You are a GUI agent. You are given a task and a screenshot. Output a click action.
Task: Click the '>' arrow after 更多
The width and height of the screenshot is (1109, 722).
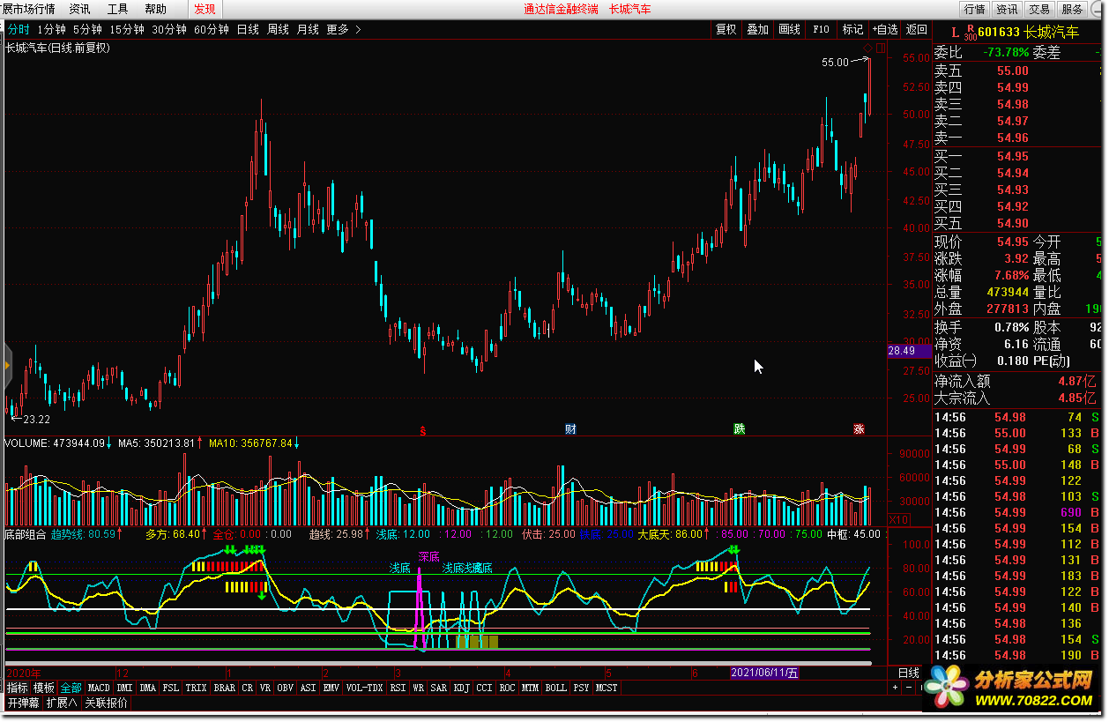pyautogui.click(x=358, y=29)
